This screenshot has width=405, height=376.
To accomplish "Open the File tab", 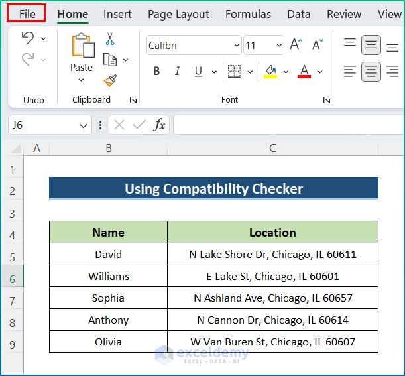I will click(x=27, y=14).
